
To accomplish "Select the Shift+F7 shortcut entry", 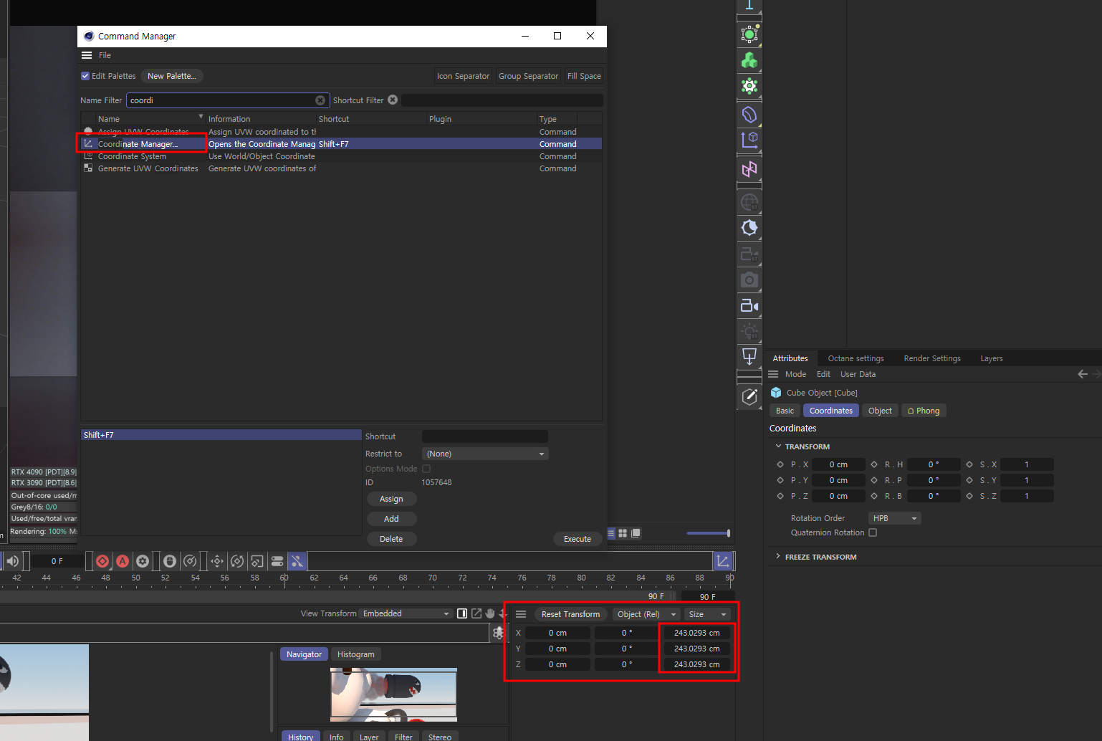I will [x=221, y=435].
